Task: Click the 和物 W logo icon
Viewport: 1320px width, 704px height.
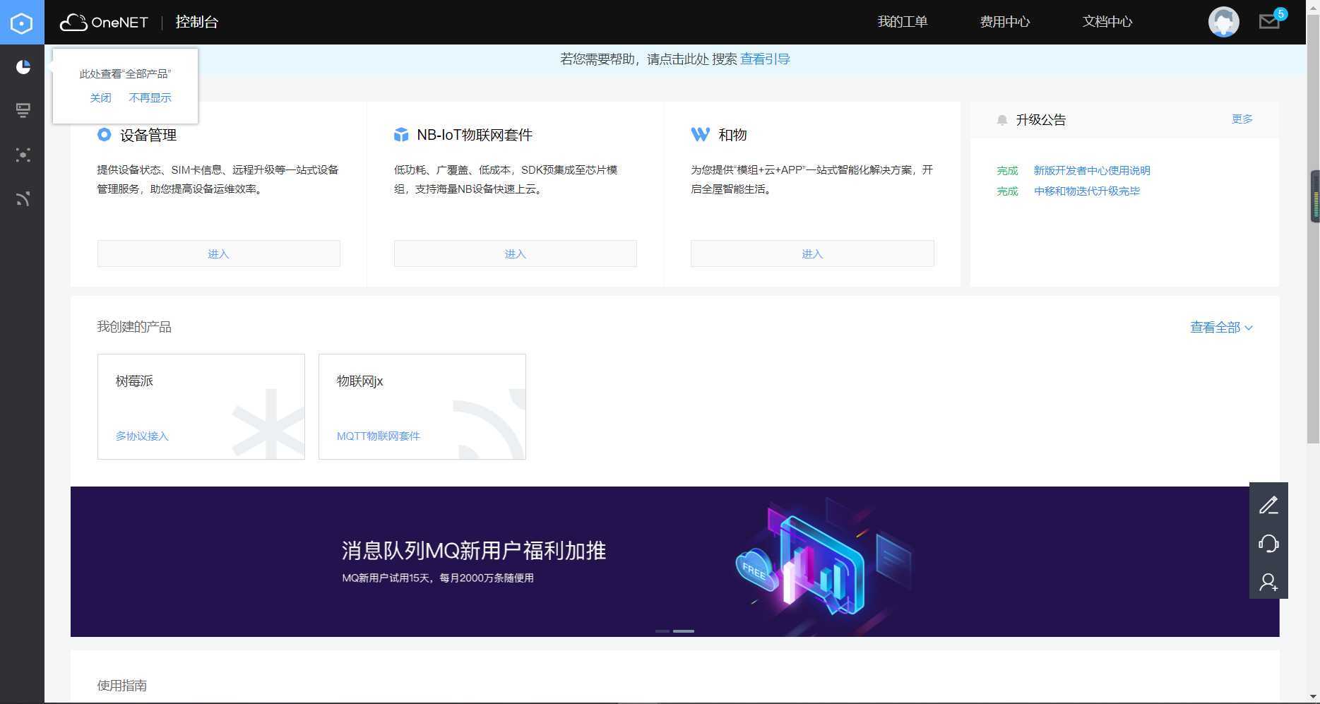Action: click(x=700, y=134)
